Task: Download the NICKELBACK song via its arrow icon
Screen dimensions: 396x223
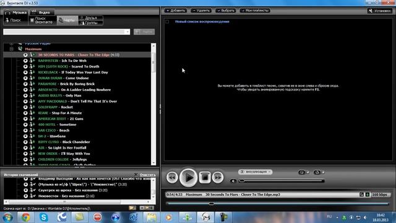Action: tap(32, 72)
